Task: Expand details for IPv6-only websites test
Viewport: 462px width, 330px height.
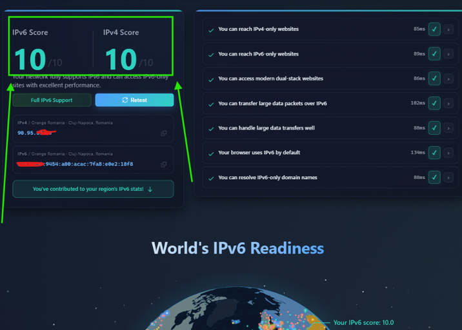Action: [x=448, y=54]
